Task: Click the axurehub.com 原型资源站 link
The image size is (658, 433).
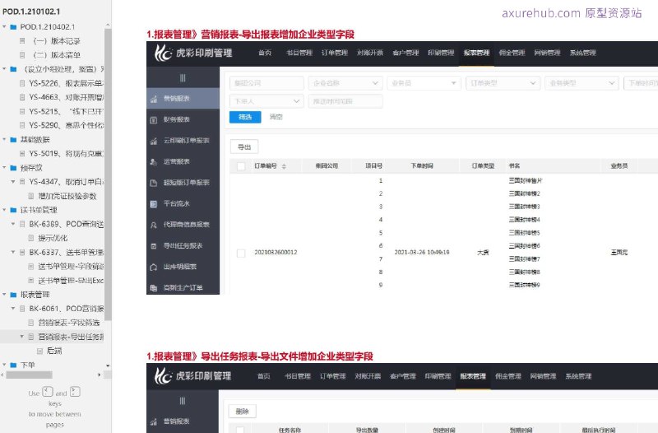Action: coord(572,13)
